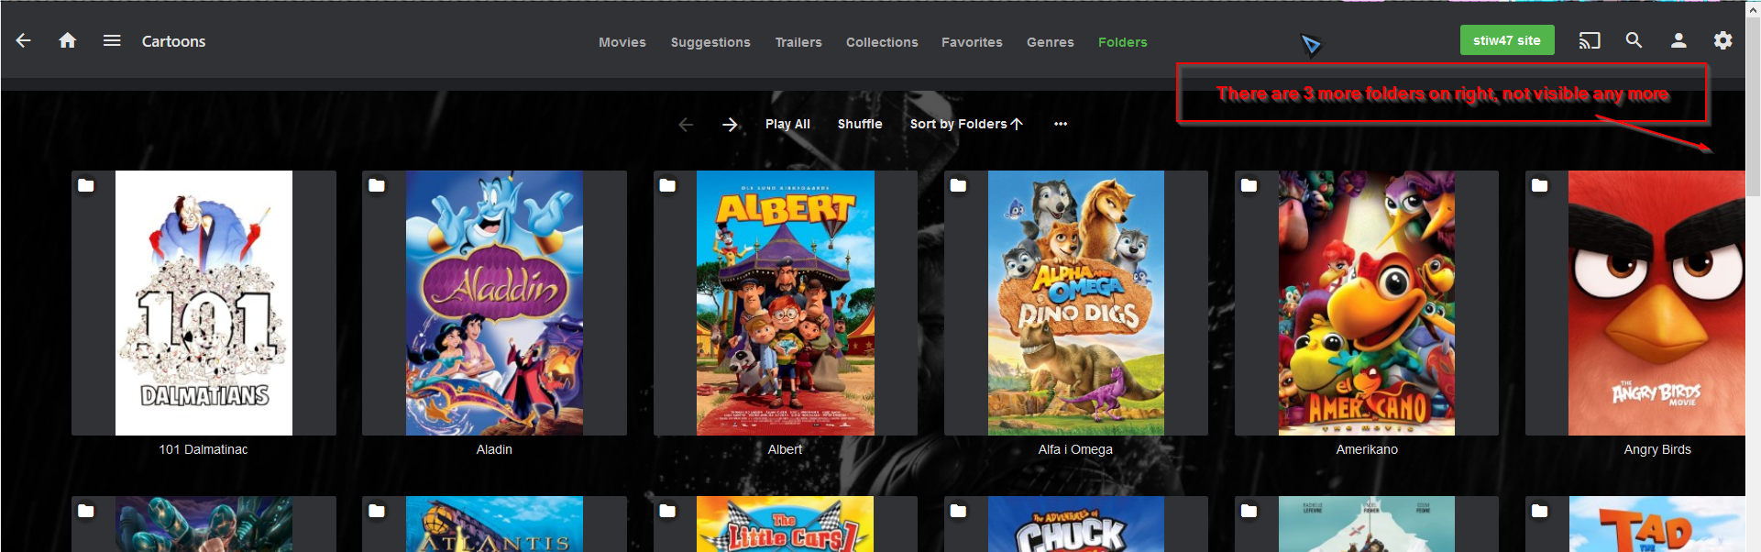Open the Albert poster
1761x552 pixels.
coord(786,303)
